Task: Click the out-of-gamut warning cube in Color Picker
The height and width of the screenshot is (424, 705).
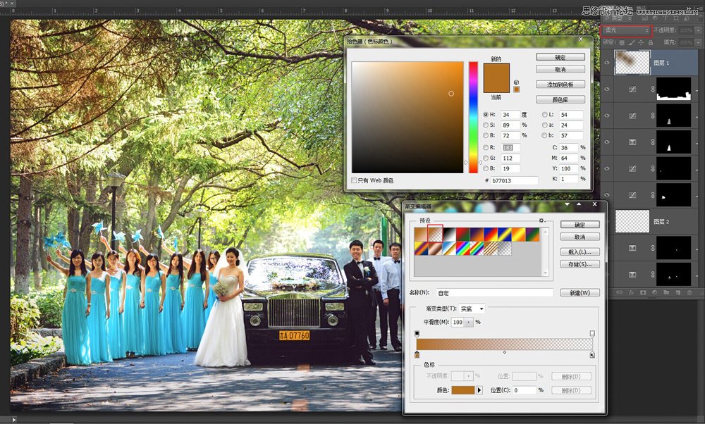Action: [516, 82]
